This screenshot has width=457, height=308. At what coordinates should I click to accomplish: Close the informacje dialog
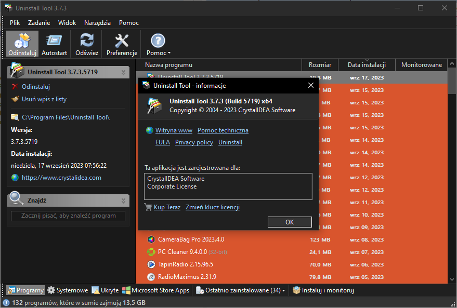pos(311,85)
